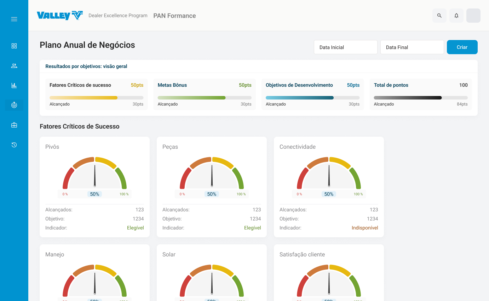Click the Indisponível indicator in Conectividade card

[365, 228]
